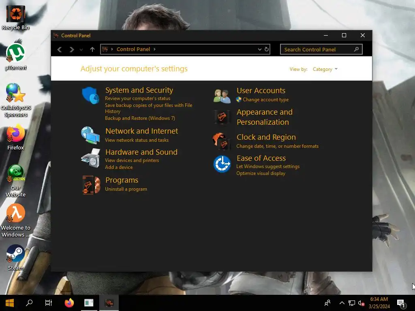The width and height of the screenshot is (415, 311).
Task: Open Review your computer's status
Action: point(138,98)
